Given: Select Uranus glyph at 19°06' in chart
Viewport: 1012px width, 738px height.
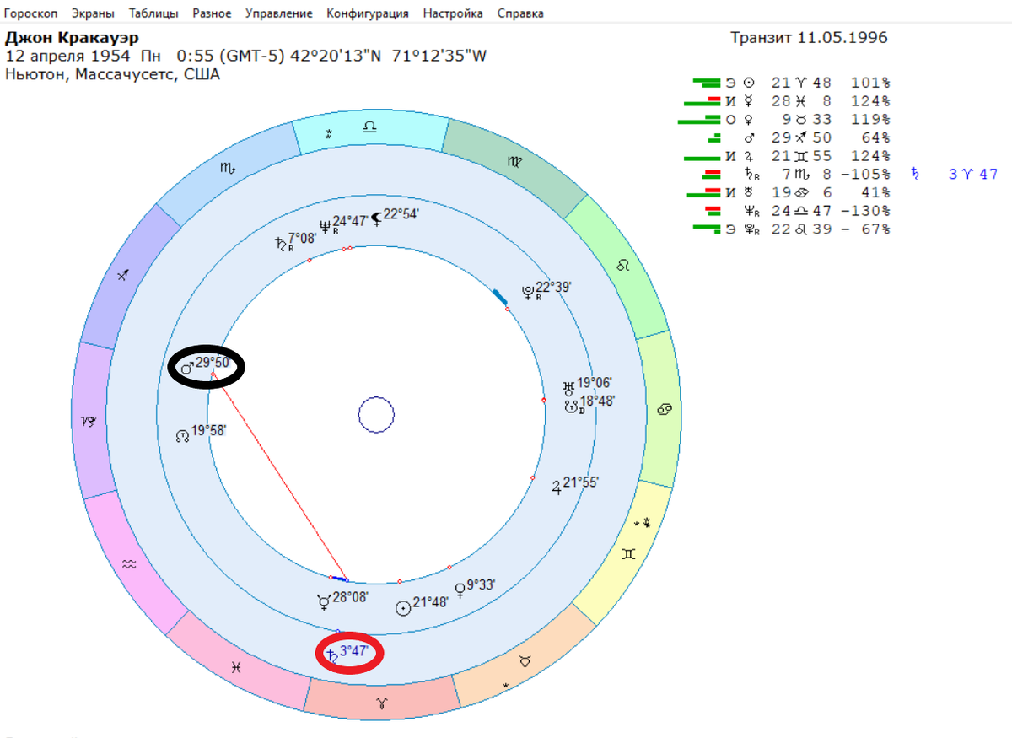Looking at the screenshot, I should 568,389.
